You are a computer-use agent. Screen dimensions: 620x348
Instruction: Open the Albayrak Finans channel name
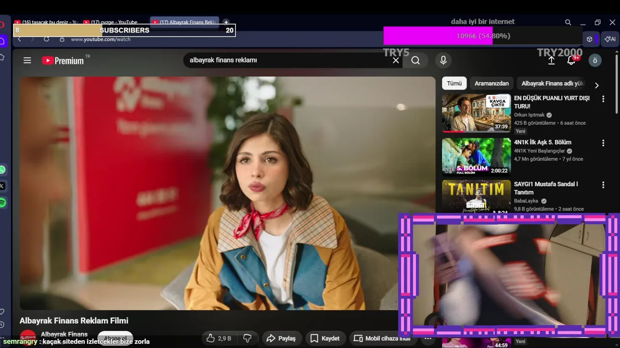64,334
